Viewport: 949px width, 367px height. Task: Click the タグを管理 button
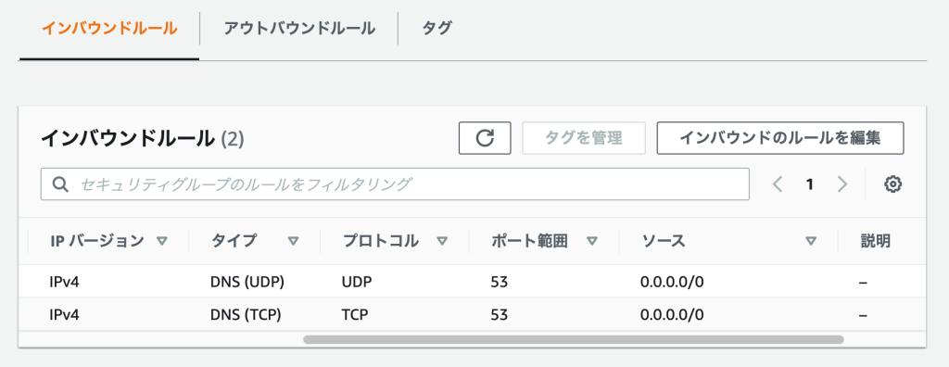(x=584, y=138)
